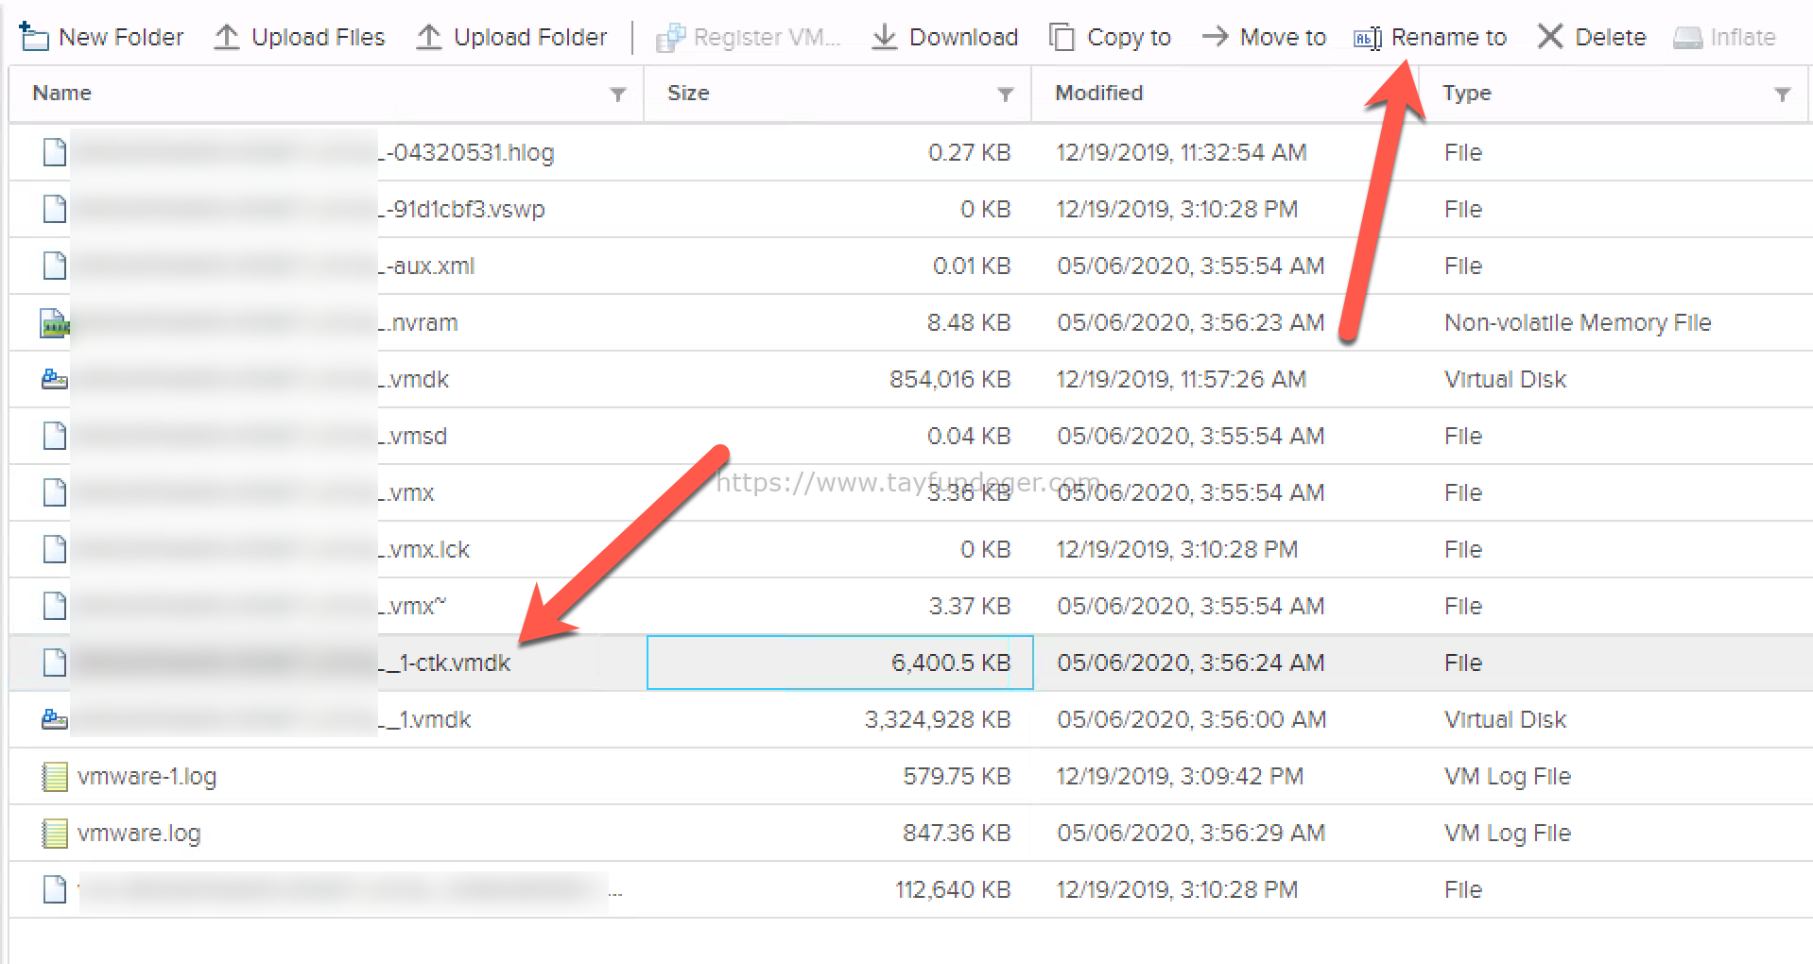Sort by the Type column header
This screenshot has height=964, width=1813.
point(1467,94)
